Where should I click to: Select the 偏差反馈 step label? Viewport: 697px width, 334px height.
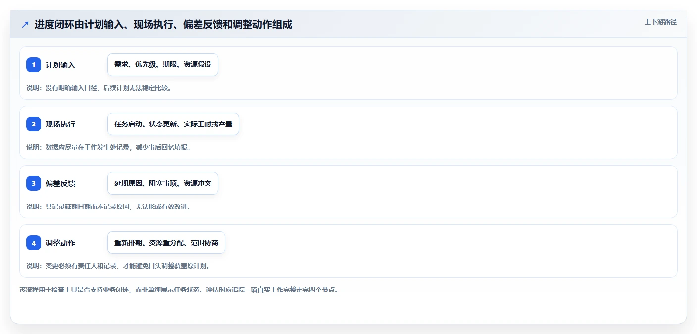(x=60, y=183)
